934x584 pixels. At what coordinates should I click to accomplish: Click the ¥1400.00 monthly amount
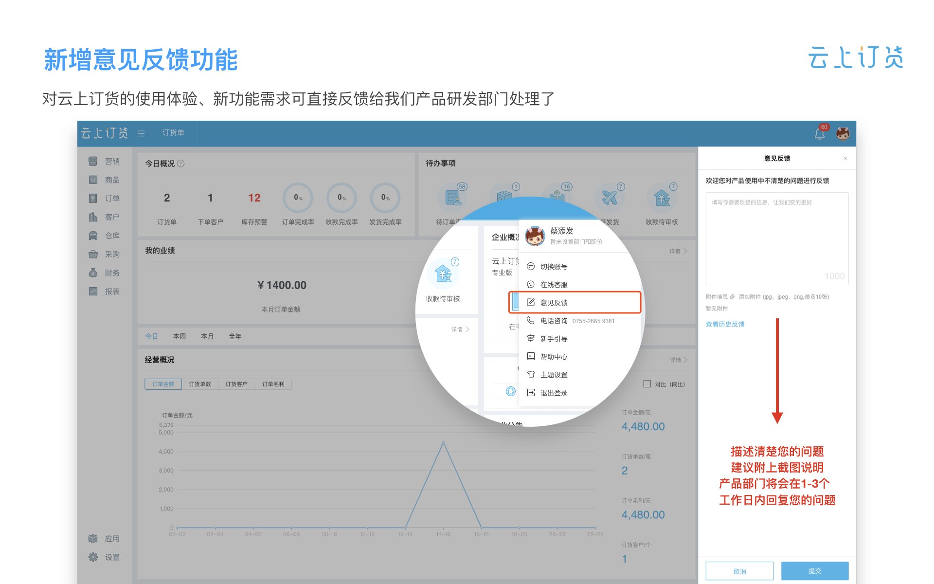point(282,285)
